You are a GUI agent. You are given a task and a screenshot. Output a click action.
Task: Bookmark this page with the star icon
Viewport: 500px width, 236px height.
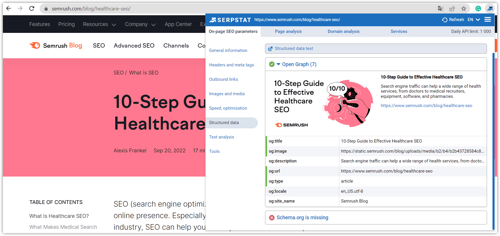(464, 9)
